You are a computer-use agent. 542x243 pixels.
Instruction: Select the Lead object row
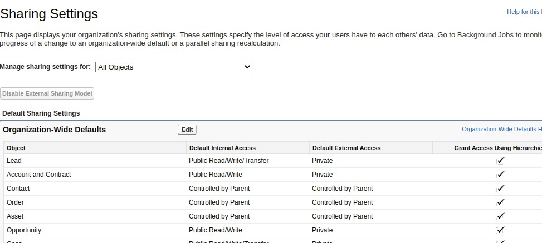(x=14, y=161)
